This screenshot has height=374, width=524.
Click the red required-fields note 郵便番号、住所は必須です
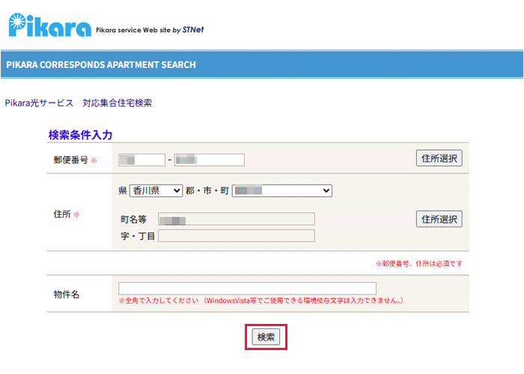418,264
